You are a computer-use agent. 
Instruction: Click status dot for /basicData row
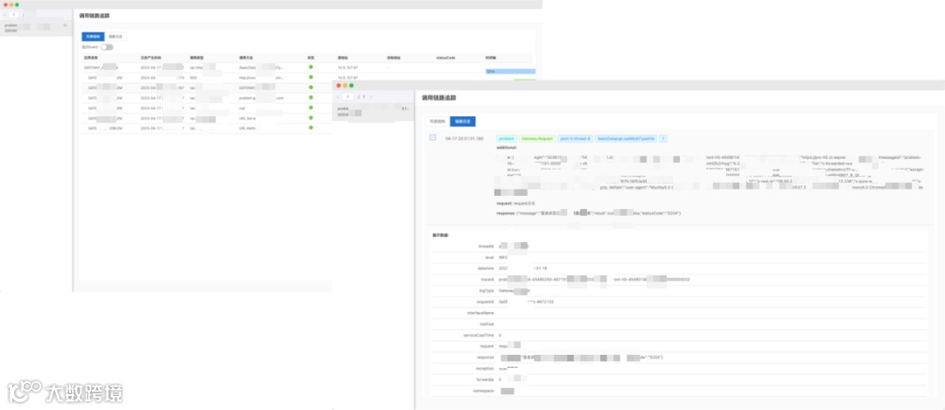click(x=311, y=66)
